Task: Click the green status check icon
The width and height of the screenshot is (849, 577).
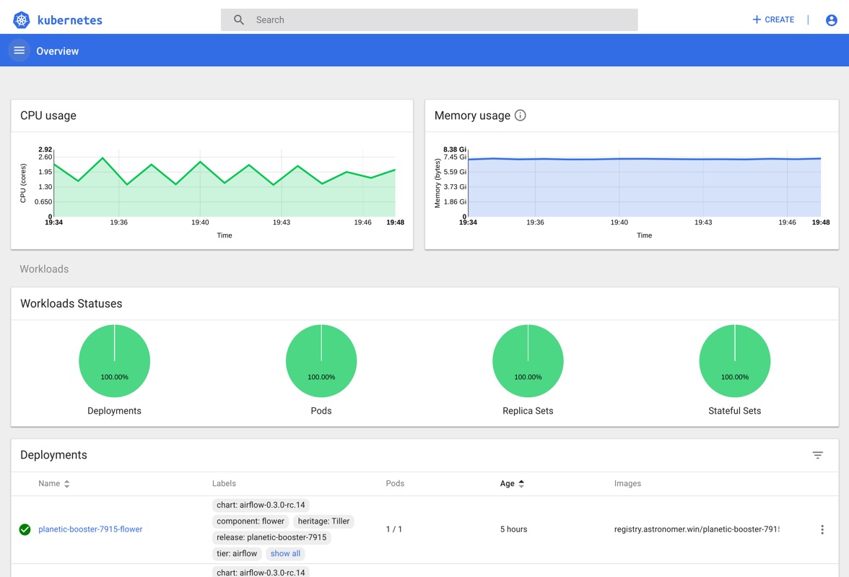Action: click(x=25, y=529)
